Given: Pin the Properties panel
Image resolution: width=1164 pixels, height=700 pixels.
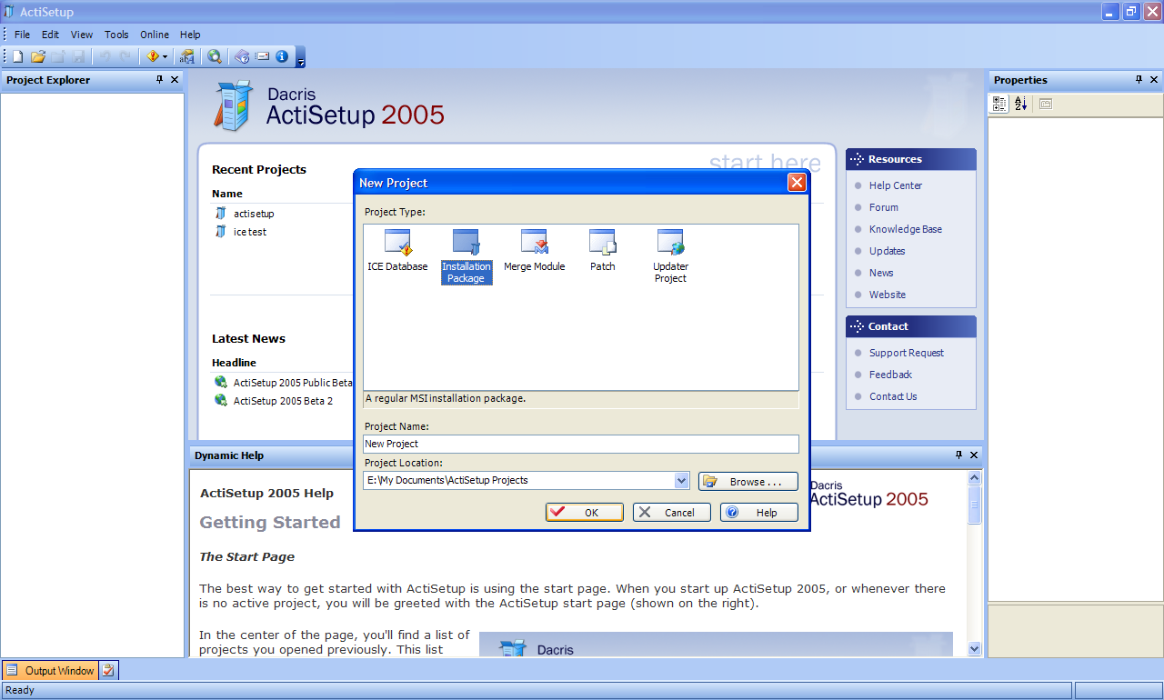Looking at the screenshot, I should tap(1139, 80).
